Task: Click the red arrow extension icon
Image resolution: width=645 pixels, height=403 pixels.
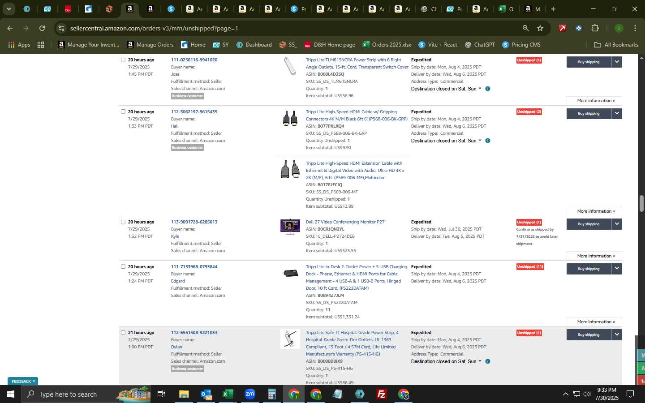Action: pos(563,28)
